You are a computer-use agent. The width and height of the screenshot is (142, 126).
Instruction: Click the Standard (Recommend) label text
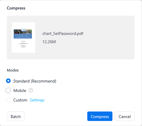35,81
